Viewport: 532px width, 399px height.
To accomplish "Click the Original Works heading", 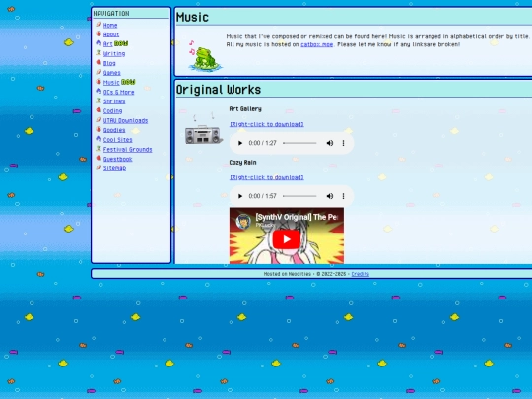I will [x=219, y=90].
